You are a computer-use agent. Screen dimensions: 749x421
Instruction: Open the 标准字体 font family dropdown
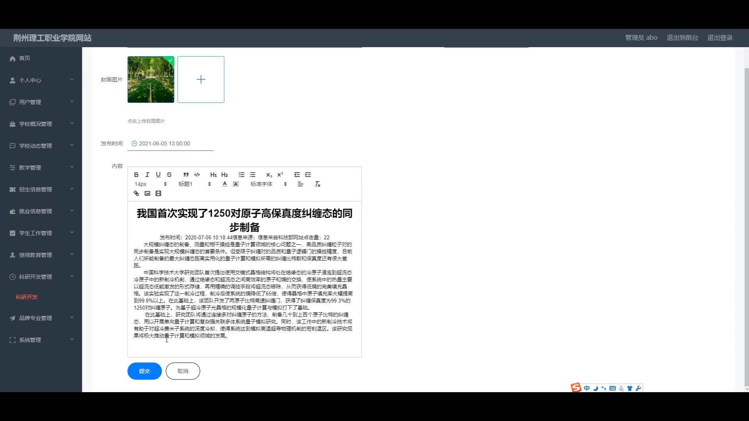(268, 184)
